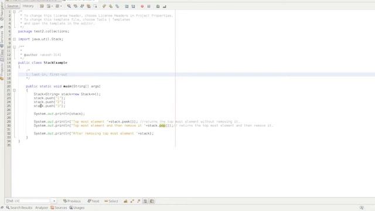Toggle Rectangular Selection toolbar icon

pos(95,6)
